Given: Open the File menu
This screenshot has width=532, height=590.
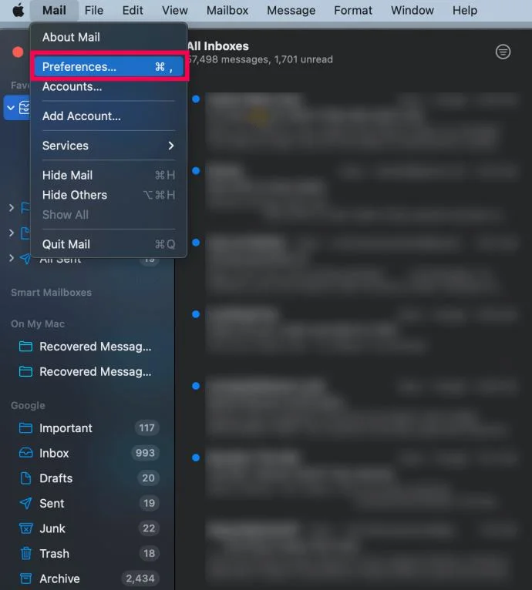Looking at the screenshot, I should pos(94,10).
